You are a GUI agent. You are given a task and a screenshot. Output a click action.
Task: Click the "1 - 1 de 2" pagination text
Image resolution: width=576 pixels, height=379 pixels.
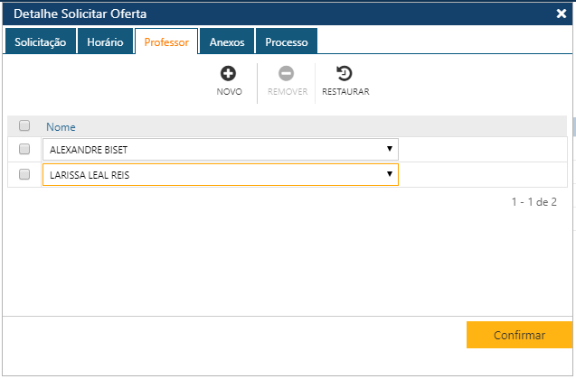pyautogui.click(x=534, y=202)
